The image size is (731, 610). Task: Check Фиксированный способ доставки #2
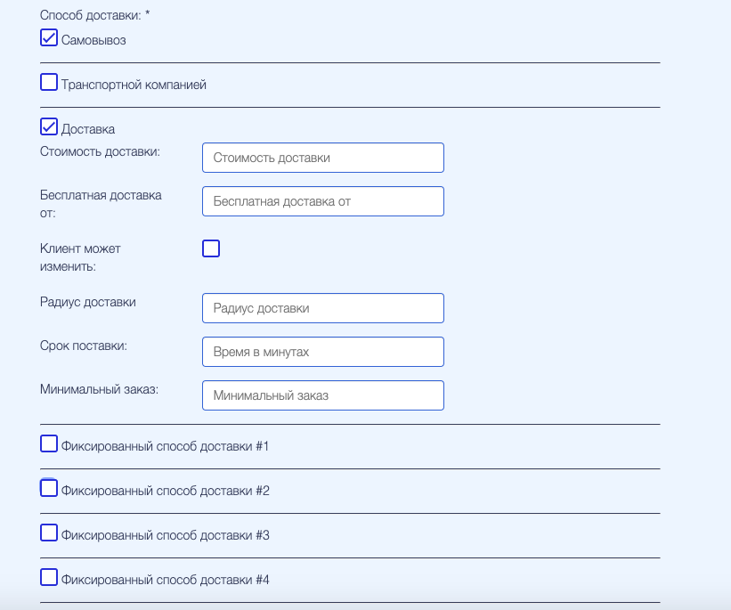pyautogui.click(x=49, y=488)
